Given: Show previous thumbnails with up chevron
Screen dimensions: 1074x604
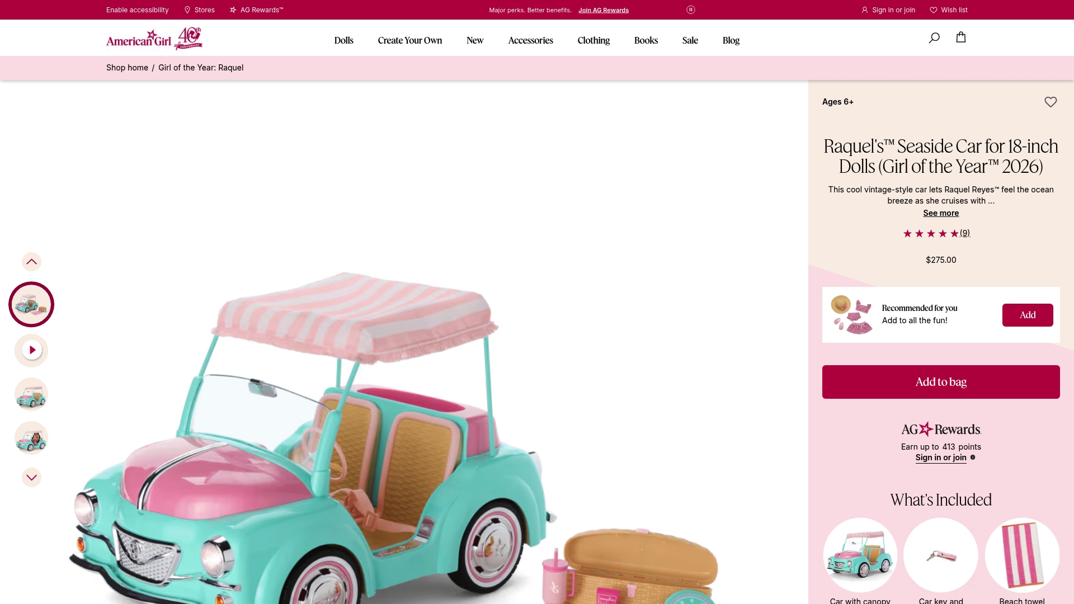Looking at the screenshot, I should click(x=31, y=262).
